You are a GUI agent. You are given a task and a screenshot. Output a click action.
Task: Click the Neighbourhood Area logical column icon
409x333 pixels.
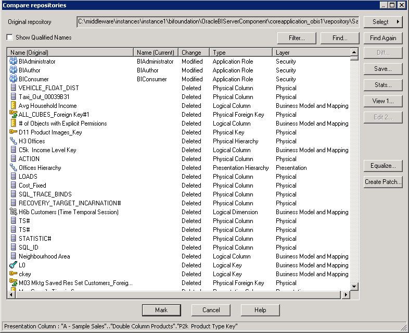click(14, 256)
